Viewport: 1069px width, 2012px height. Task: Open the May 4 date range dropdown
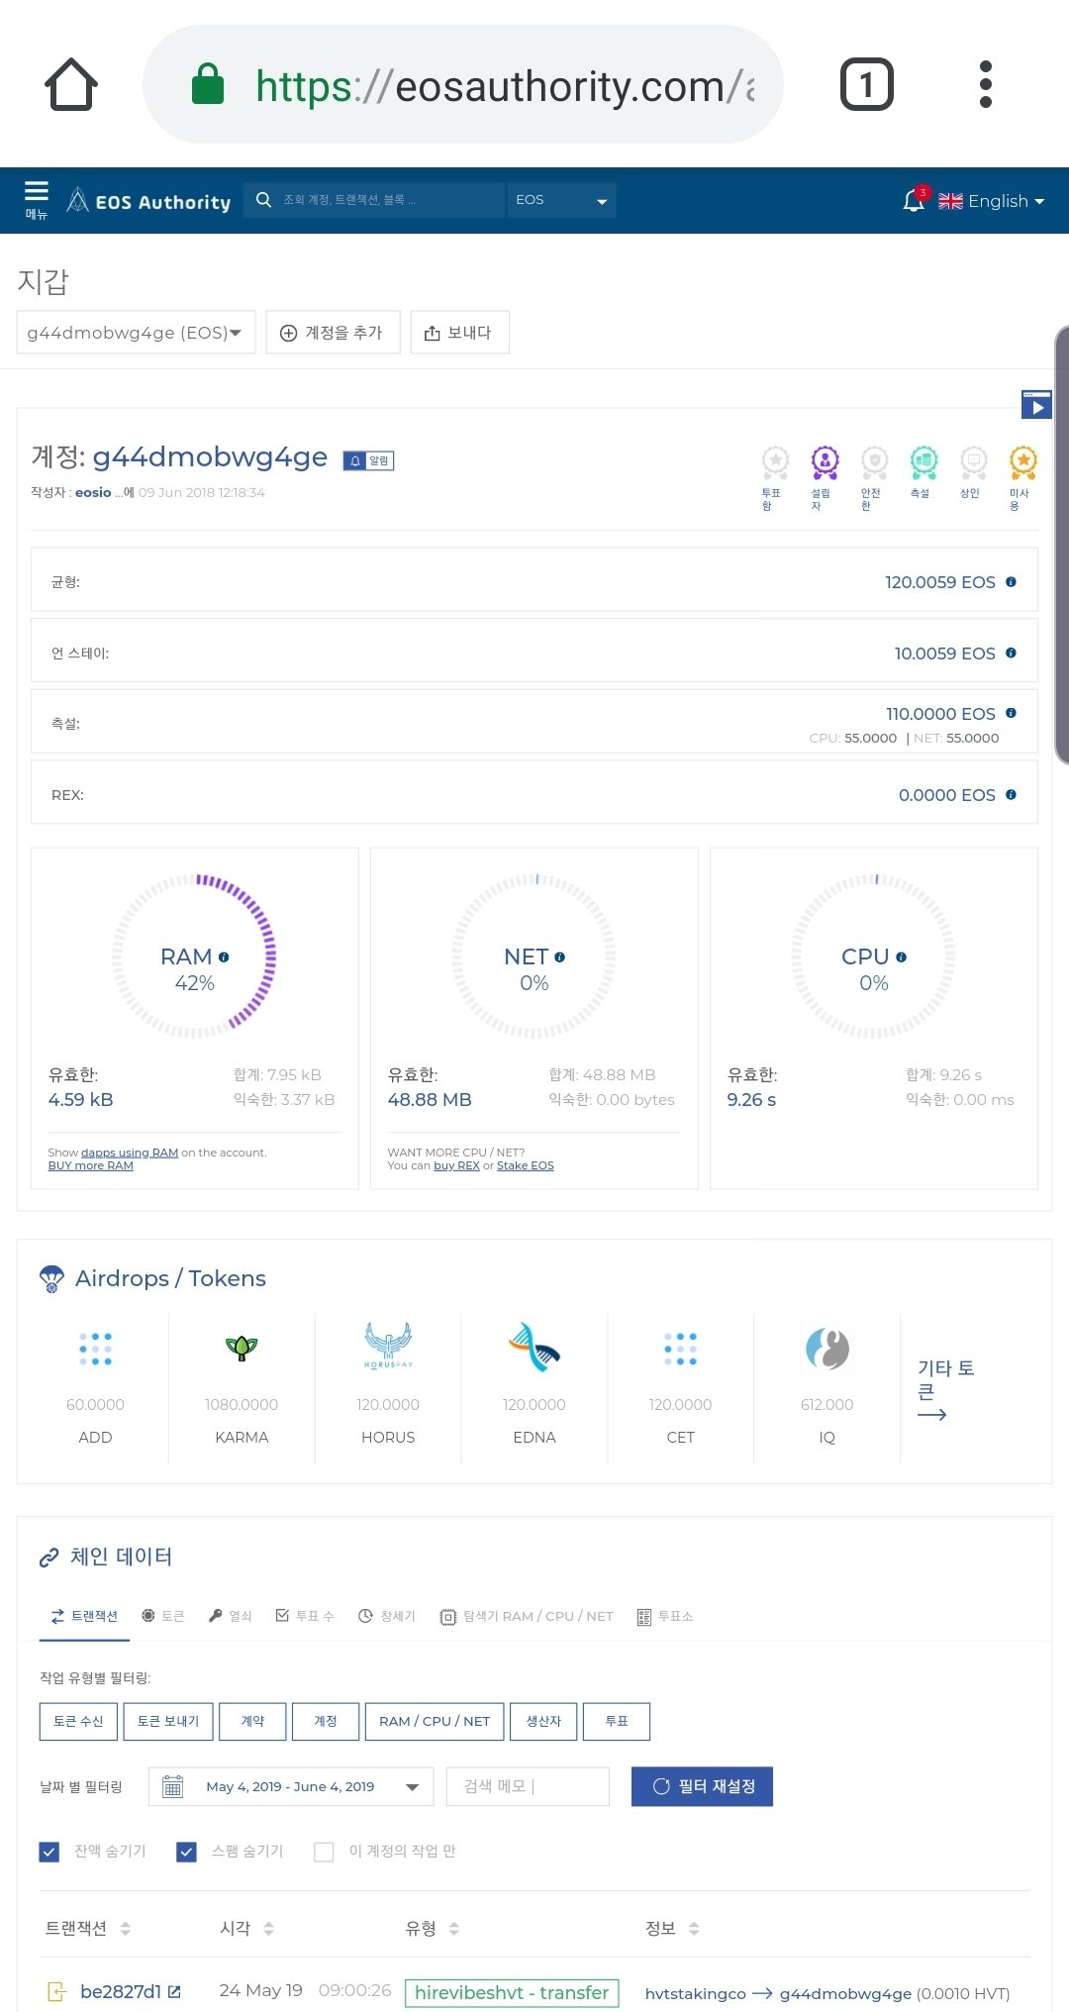pyautogui.click(x=291, y=1786)
